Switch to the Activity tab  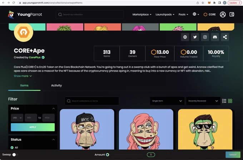[x=56, y=86]
